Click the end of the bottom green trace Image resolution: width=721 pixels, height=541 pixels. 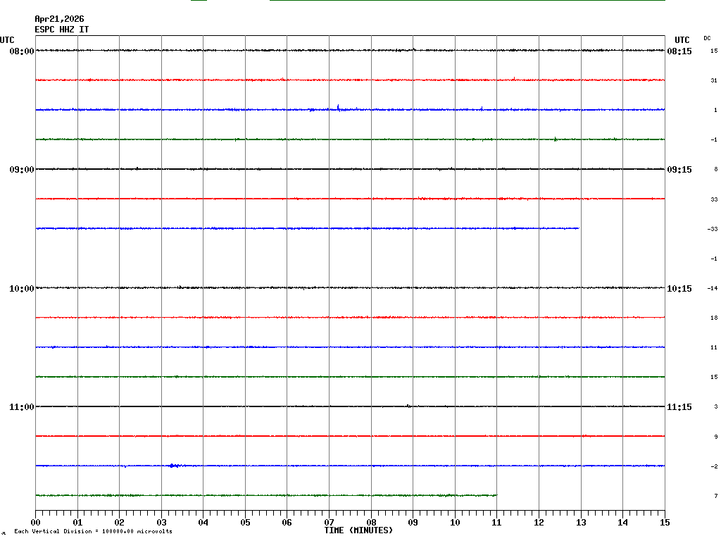pos(496,495)
